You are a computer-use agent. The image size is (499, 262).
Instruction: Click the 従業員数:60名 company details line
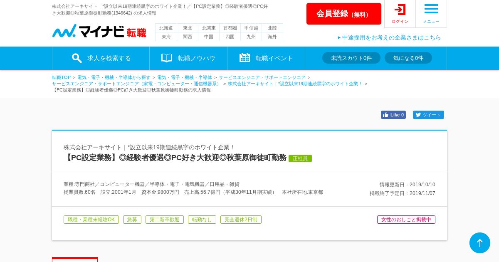pyautogui.click(x=193, y=192)
